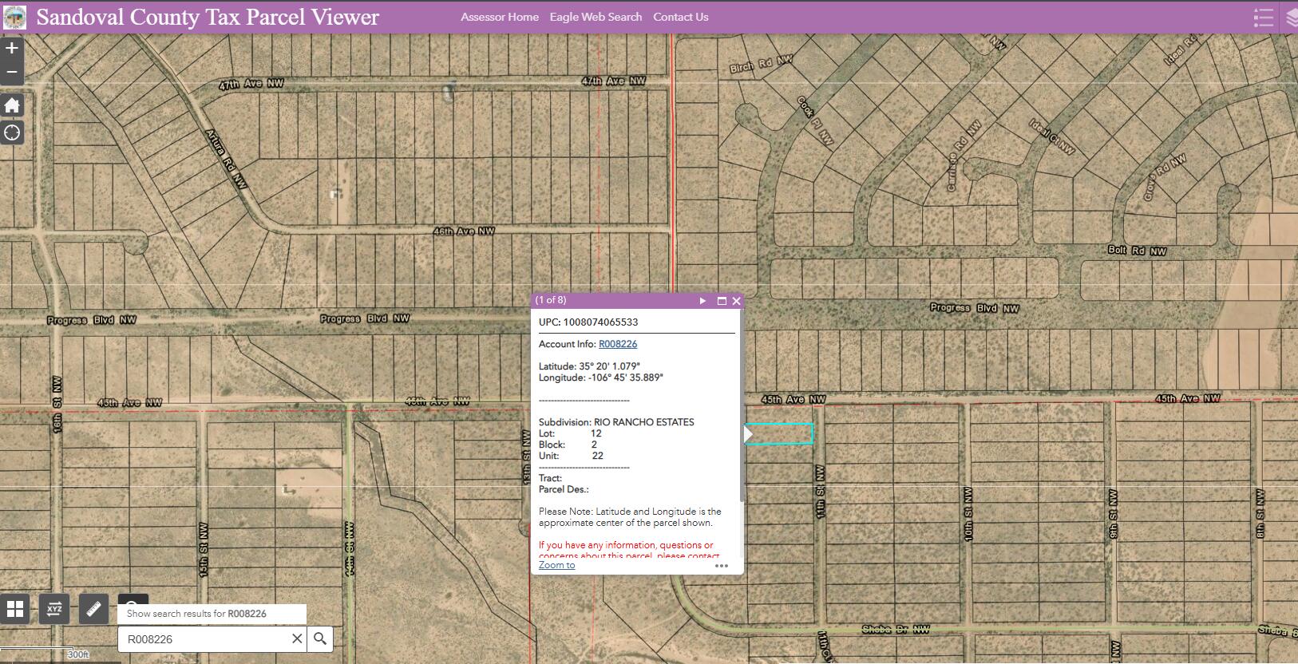Click the 46th Ave NW road label
1298x664 pixels.
coord(464,231)
